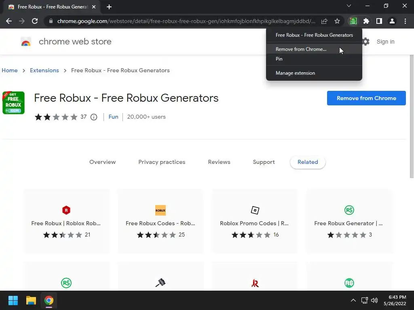This screenshot has height=310, width=414.
Task: Open the volume control in tray
Action: 374,300
